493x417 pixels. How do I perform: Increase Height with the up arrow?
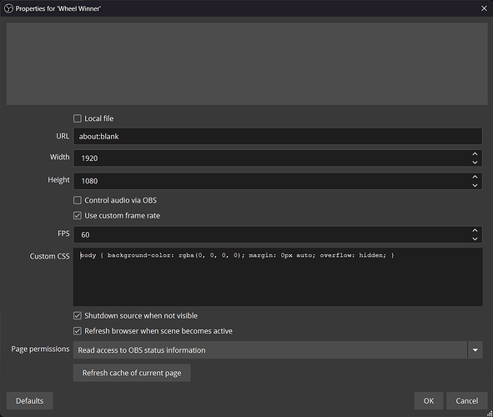pos(475,177)
